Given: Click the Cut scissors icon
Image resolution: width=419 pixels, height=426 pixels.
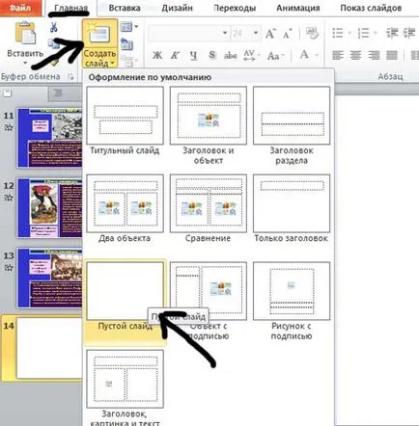Looking at the screenshot, I should pyautogui.click(x=53, y=26).
